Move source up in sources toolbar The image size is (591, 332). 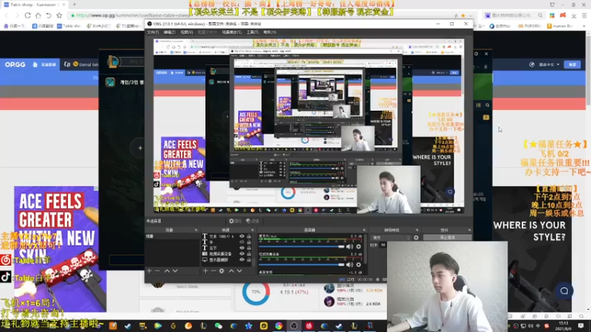coord(231,271)
